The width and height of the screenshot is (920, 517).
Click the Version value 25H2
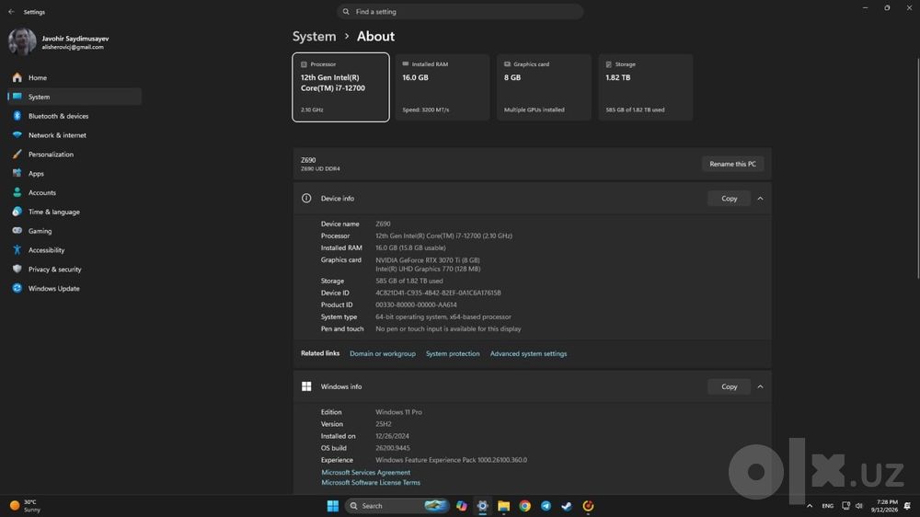coord(383,424)
